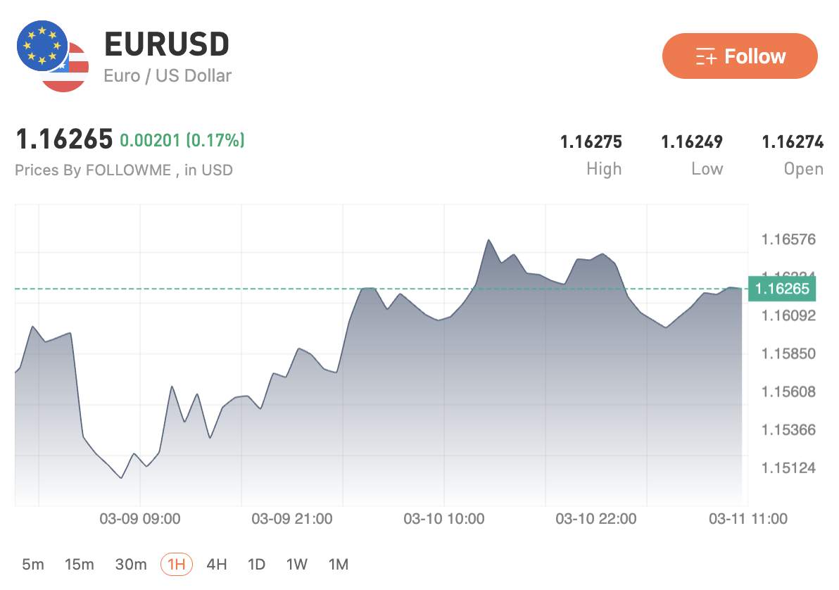This screenshot has height=590, width=839.
Task: Click the Low value 1.16249
Action: [x=693, y=142]
